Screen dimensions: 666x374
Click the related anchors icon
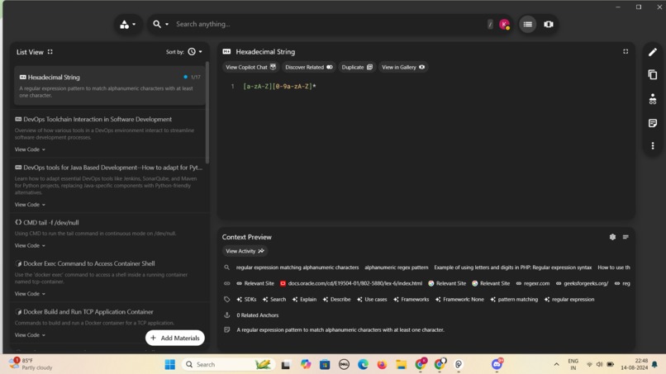tap(226, 315)
